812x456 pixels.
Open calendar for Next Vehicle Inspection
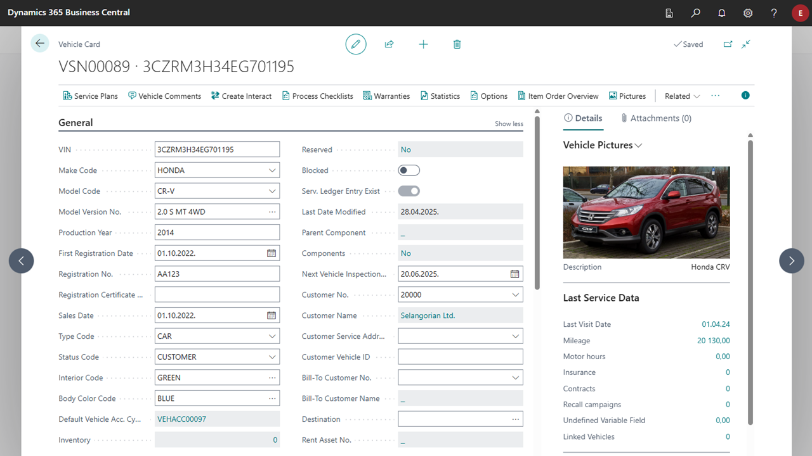(515, 274)
